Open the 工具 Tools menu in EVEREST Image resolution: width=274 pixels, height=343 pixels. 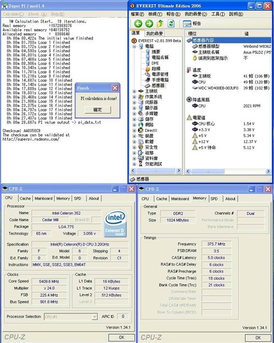(x=218, y=14)
